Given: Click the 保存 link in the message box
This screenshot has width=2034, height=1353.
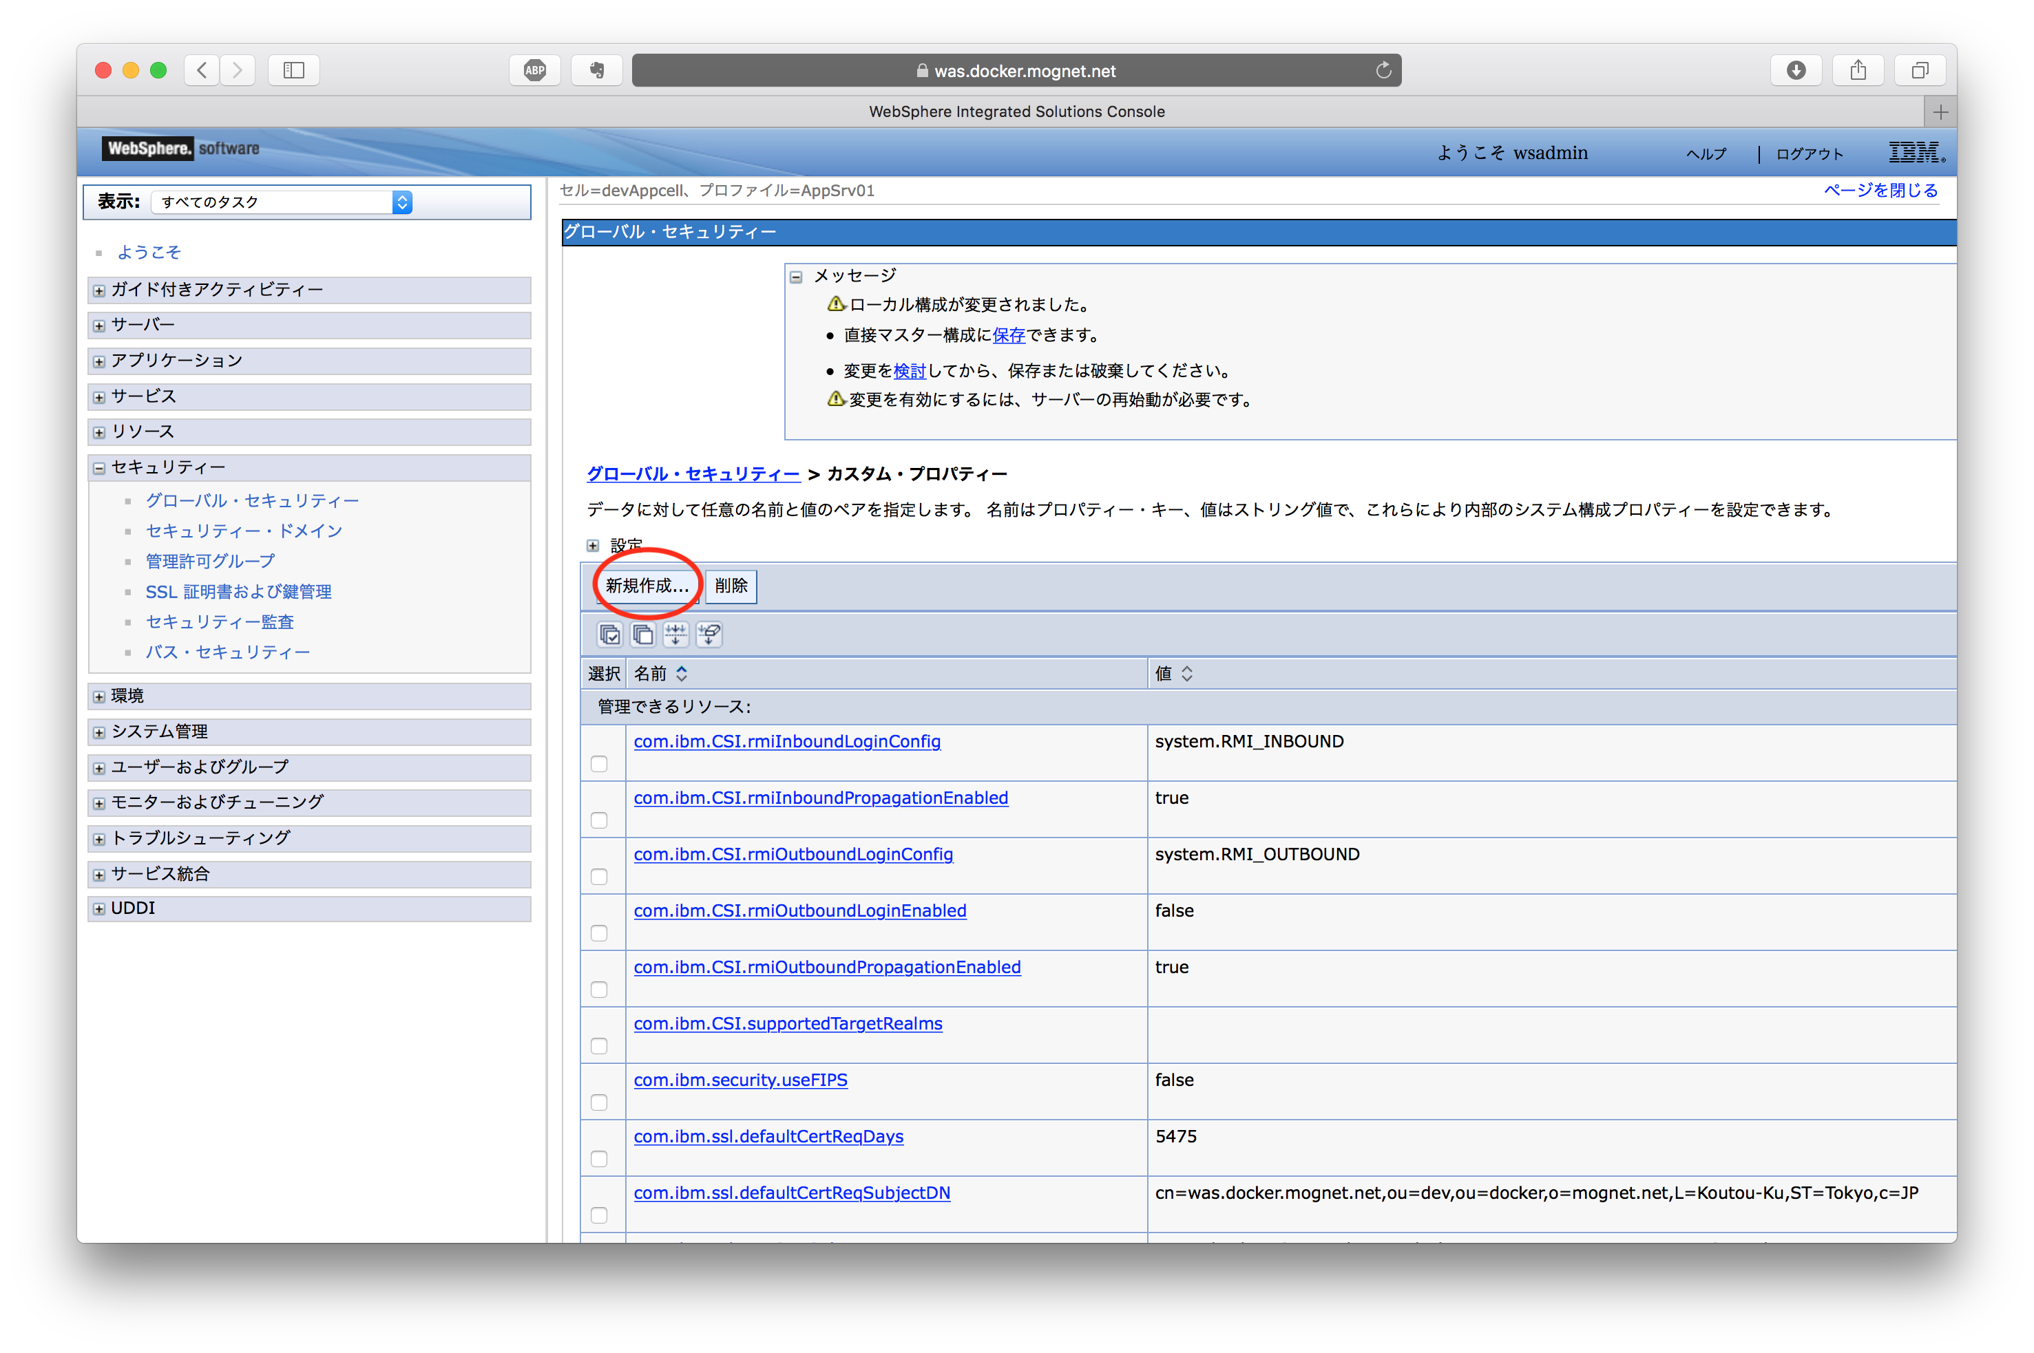Looking at the screenshot, I should pos(1008,334).
